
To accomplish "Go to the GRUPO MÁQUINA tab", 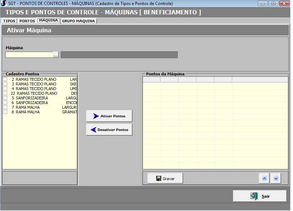I will click(78, 21).
